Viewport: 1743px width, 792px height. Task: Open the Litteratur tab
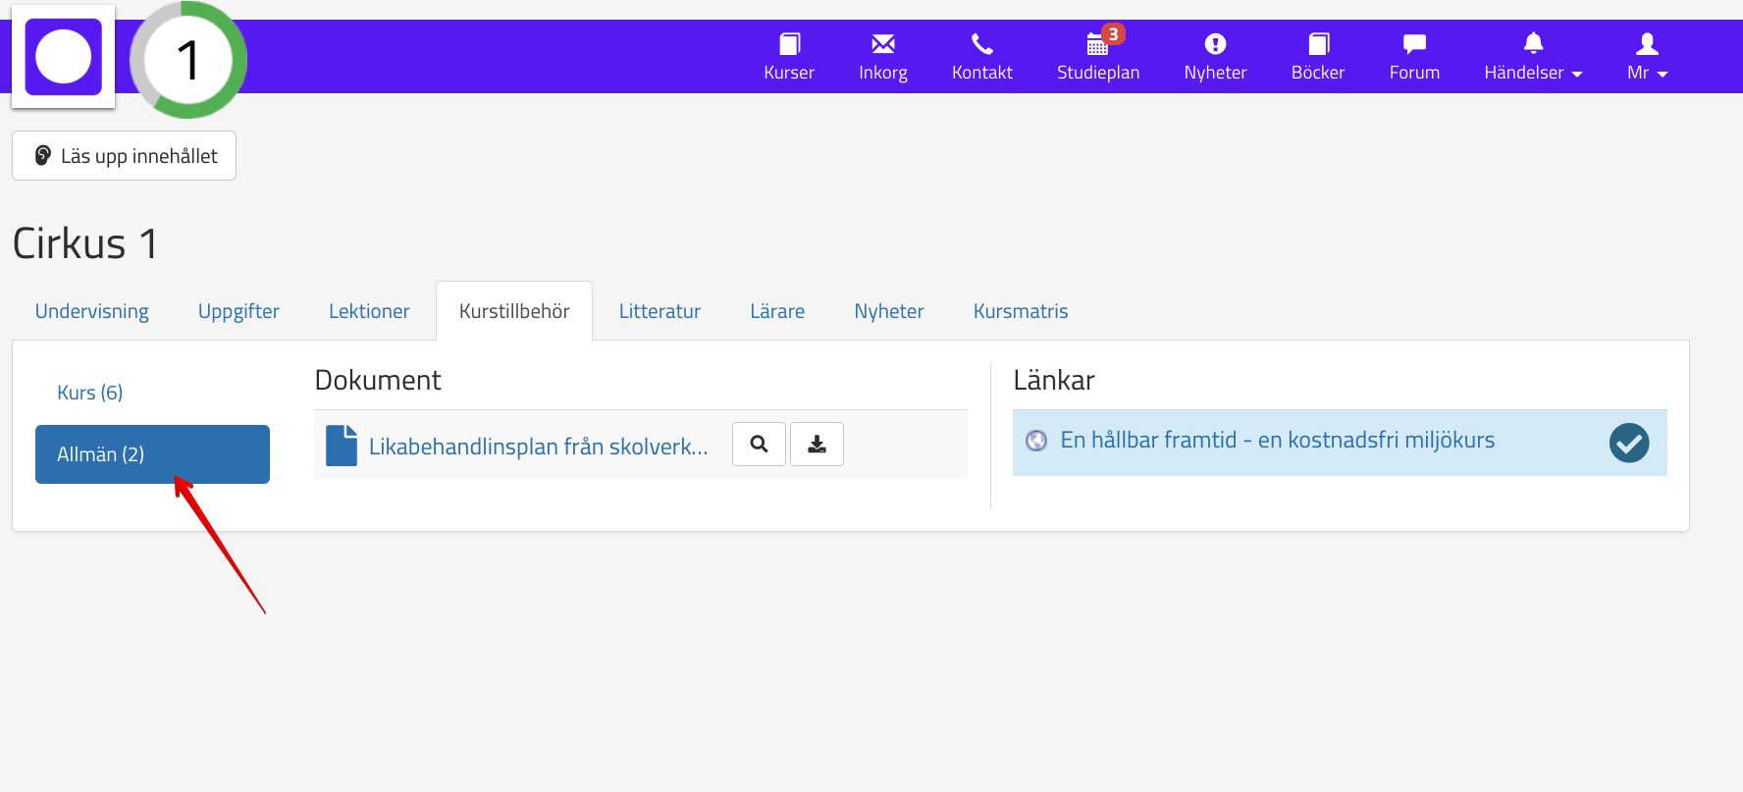click(x=660, y=311)
